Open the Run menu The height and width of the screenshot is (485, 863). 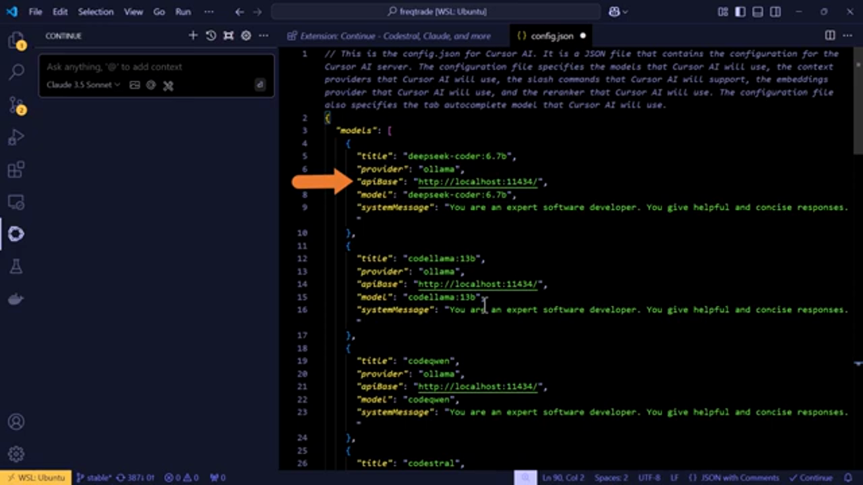click(x=183, y=11)
